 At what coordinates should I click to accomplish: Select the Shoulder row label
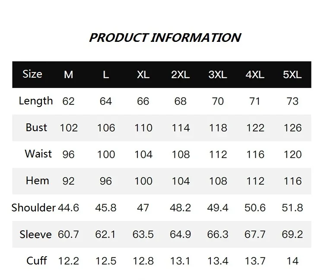tap(33, 208)
